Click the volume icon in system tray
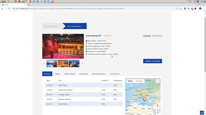Image resolution: width=206 pixels, height=115 pixels. click(190, 1)
